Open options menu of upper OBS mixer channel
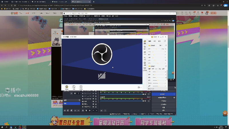This screenshot has width=229, height=129. click(149, 94)
